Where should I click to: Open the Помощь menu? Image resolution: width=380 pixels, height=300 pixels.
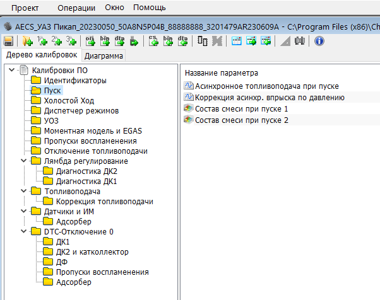click(150, 8)
